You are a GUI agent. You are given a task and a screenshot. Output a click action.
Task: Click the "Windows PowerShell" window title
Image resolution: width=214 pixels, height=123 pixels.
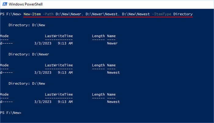26,4
